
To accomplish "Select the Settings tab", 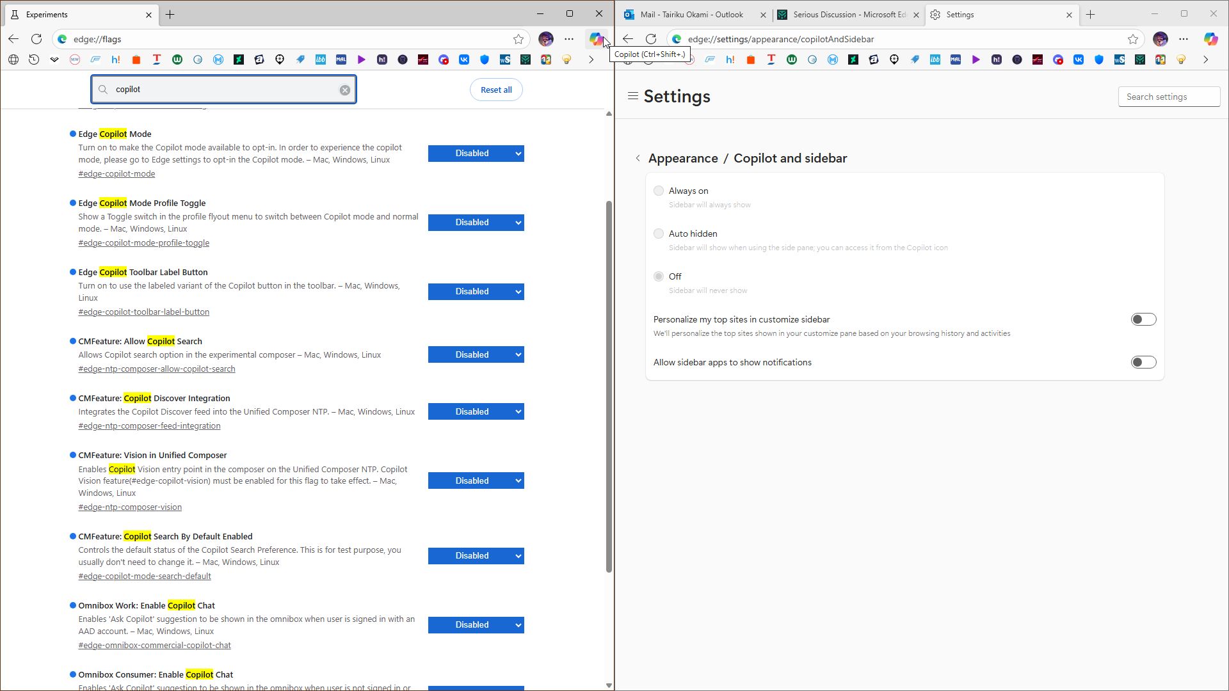I will [x=1002, y=14].
